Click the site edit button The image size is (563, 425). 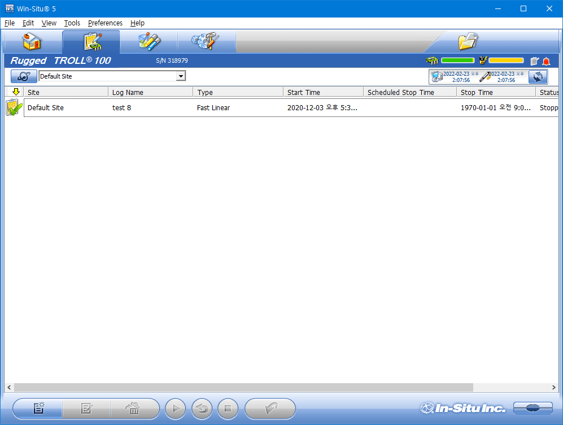point(24,76)
